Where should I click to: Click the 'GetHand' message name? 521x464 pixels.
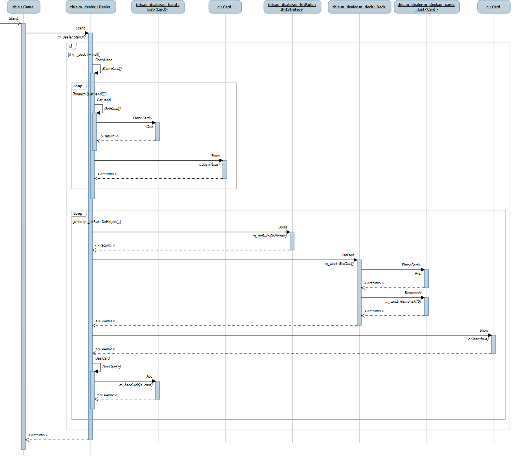tap(104, 100)
